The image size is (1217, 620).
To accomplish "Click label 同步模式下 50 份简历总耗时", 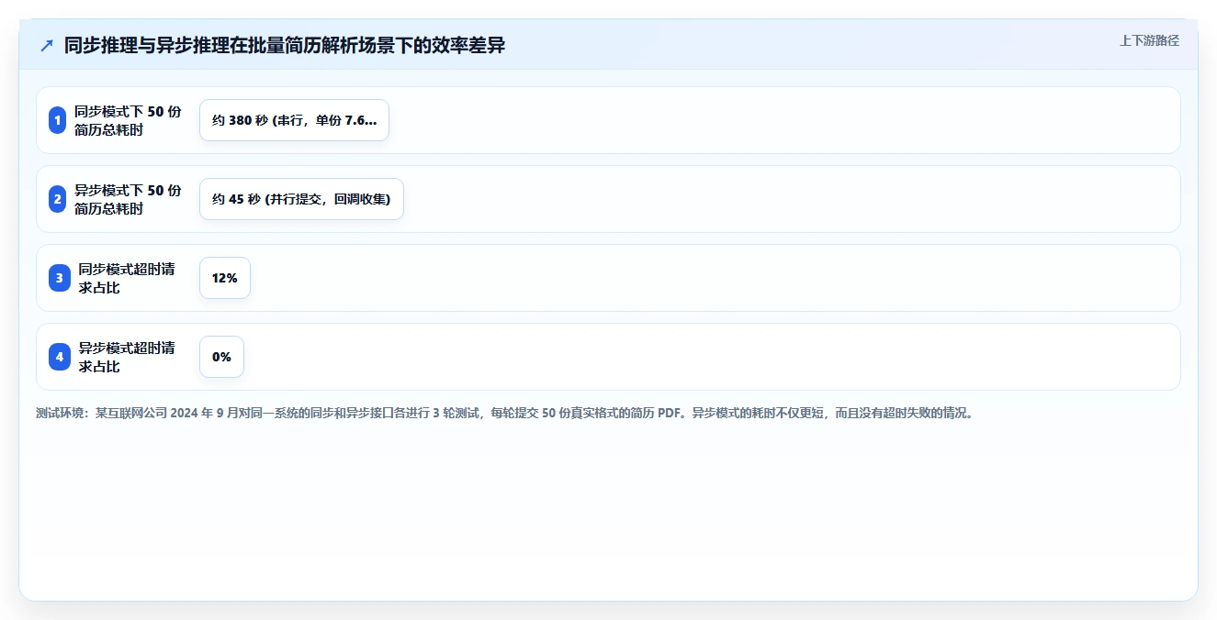I will click(x=128, y=120).
